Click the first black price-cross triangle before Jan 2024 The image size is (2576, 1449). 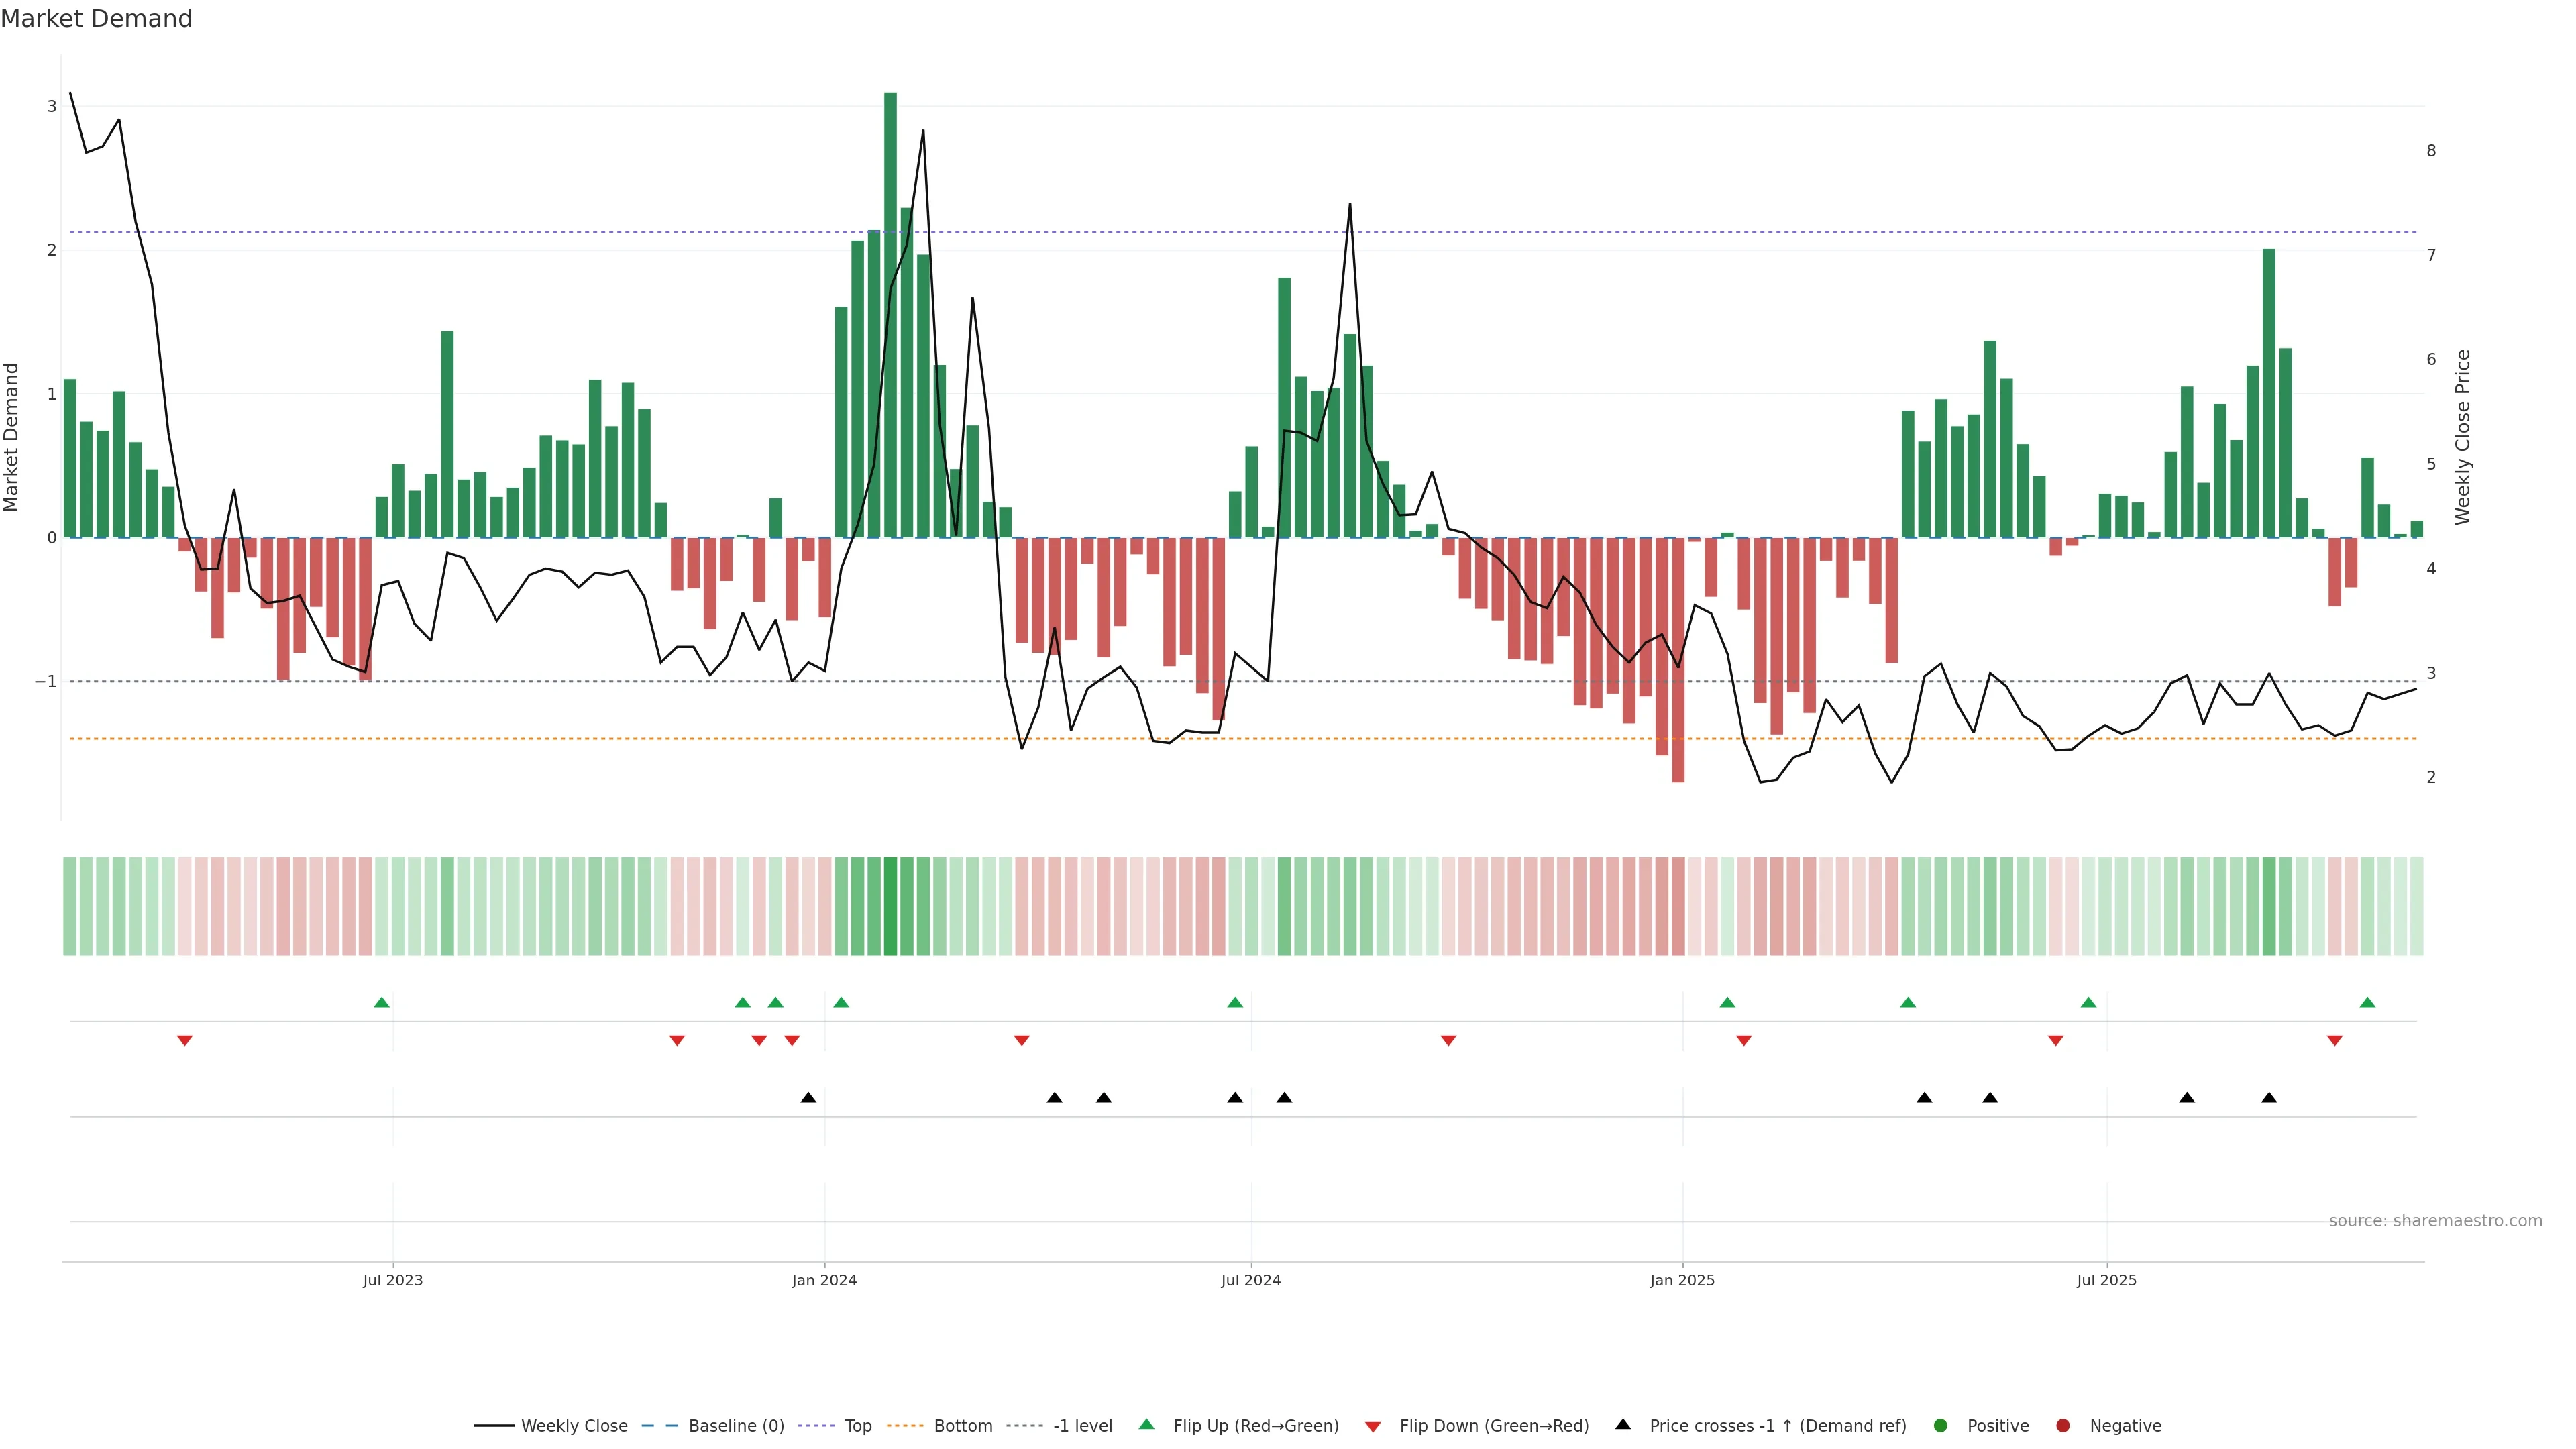pyautogui.click(x=808, y=1098)
